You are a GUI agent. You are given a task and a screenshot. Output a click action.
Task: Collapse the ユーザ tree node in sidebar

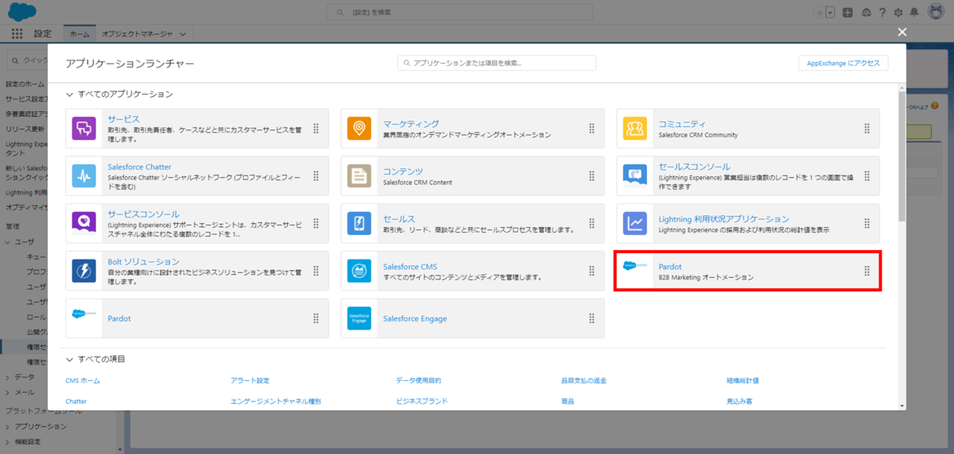(8, 241)
